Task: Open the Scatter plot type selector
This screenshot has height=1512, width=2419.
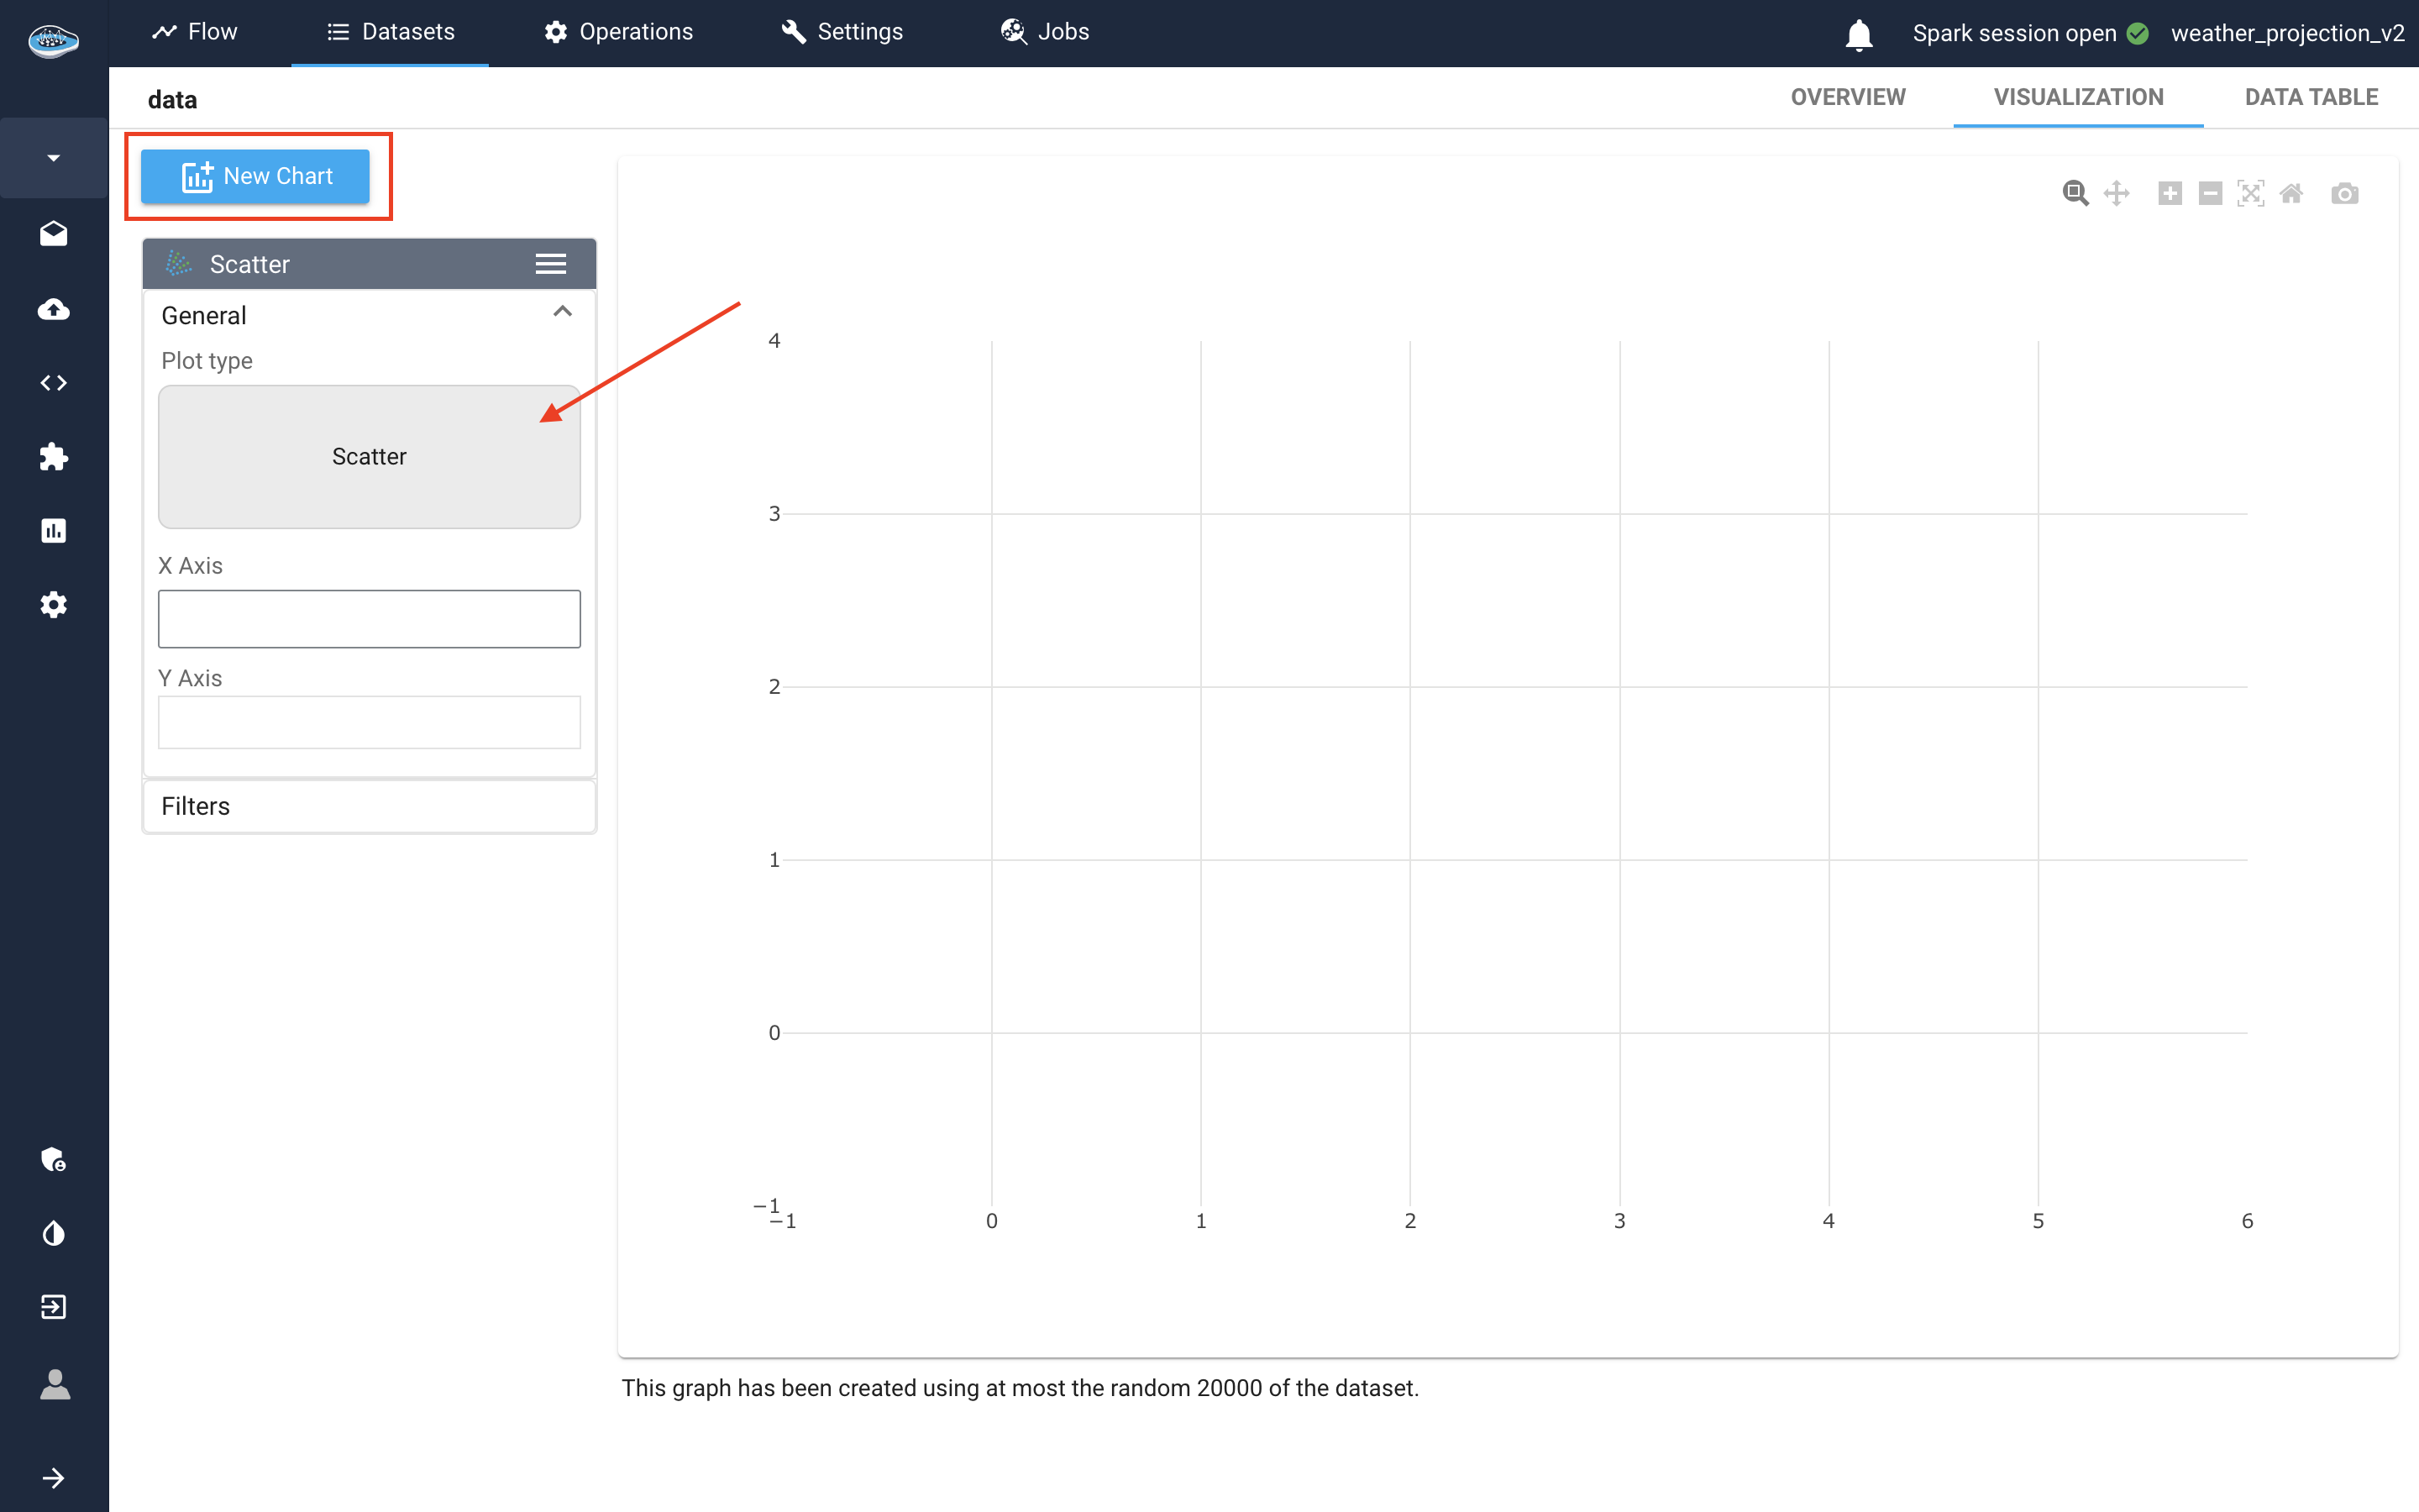Action: [x=369, y=457]
